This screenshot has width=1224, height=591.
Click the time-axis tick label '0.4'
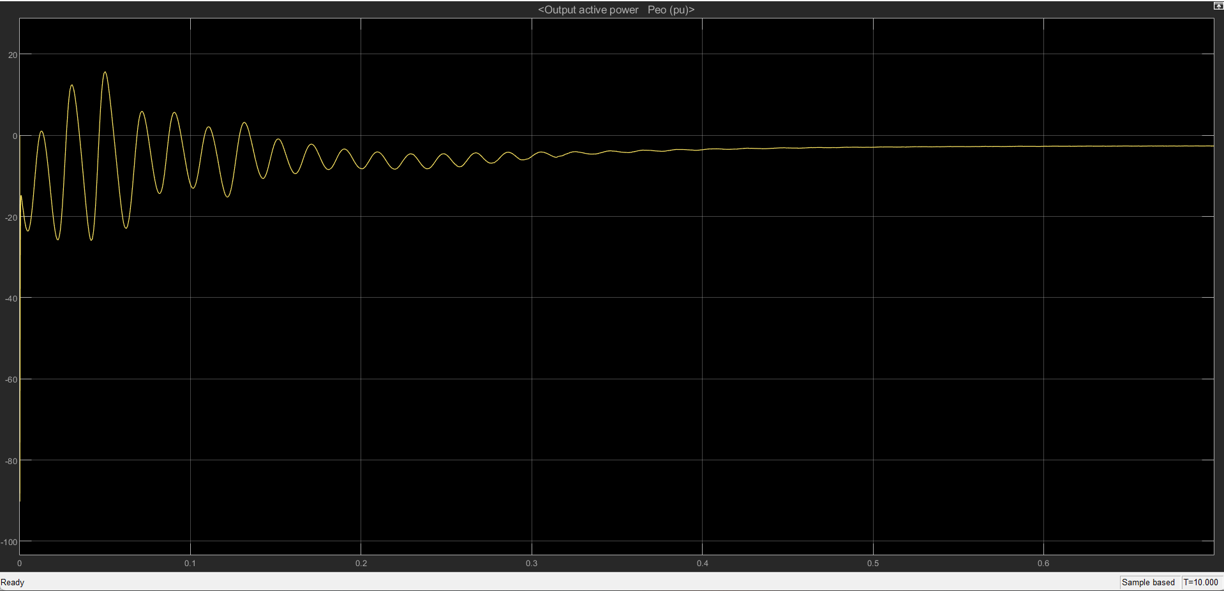pos(703,563)
